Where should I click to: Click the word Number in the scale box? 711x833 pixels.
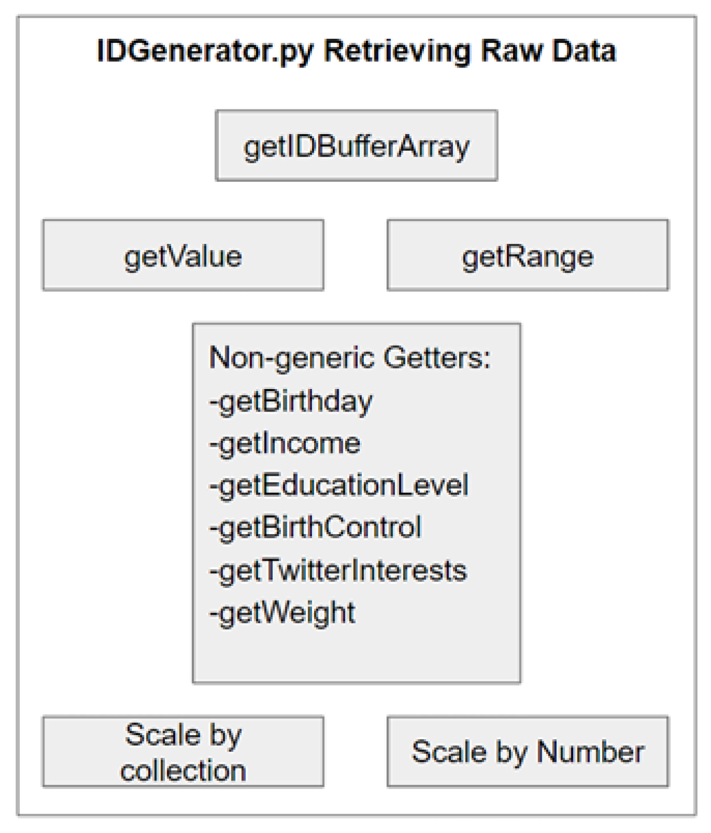pos(590,752)
